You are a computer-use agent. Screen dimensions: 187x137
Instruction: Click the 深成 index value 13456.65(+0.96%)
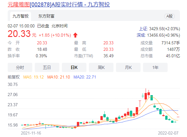pos(164,35)
